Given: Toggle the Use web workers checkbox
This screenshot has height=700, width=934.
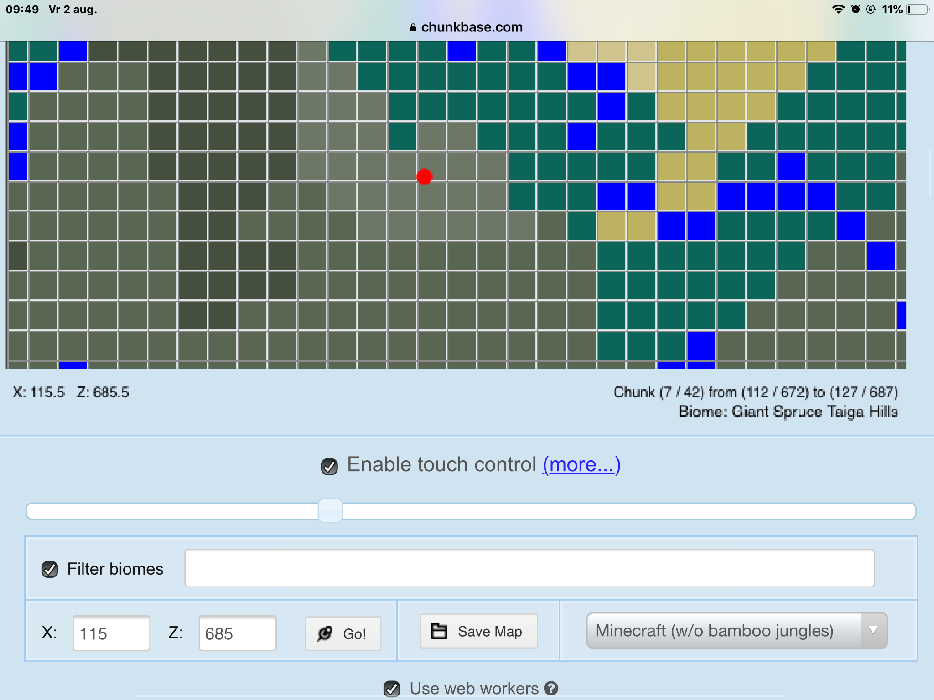Looking at the screenshot, I should coord(392,689).
